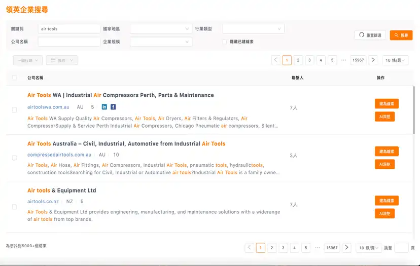The height and width of the screenshot is (266, 420).
Task: Click AI deep-dig for Air Tools WA
Action: point(384,117)
